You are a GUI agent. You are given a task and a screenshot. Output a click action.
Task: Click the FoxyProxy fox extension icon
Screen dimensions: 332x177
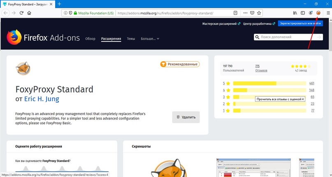[x=23, y=69]
